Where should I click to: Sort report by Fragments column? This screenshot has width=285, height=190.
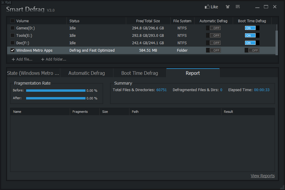coord(85,112)
